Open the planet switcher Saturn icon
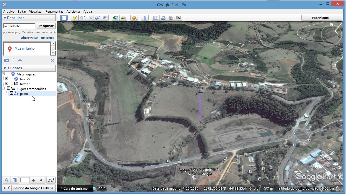This screenshot has width=346, height=194. [134, 18]
